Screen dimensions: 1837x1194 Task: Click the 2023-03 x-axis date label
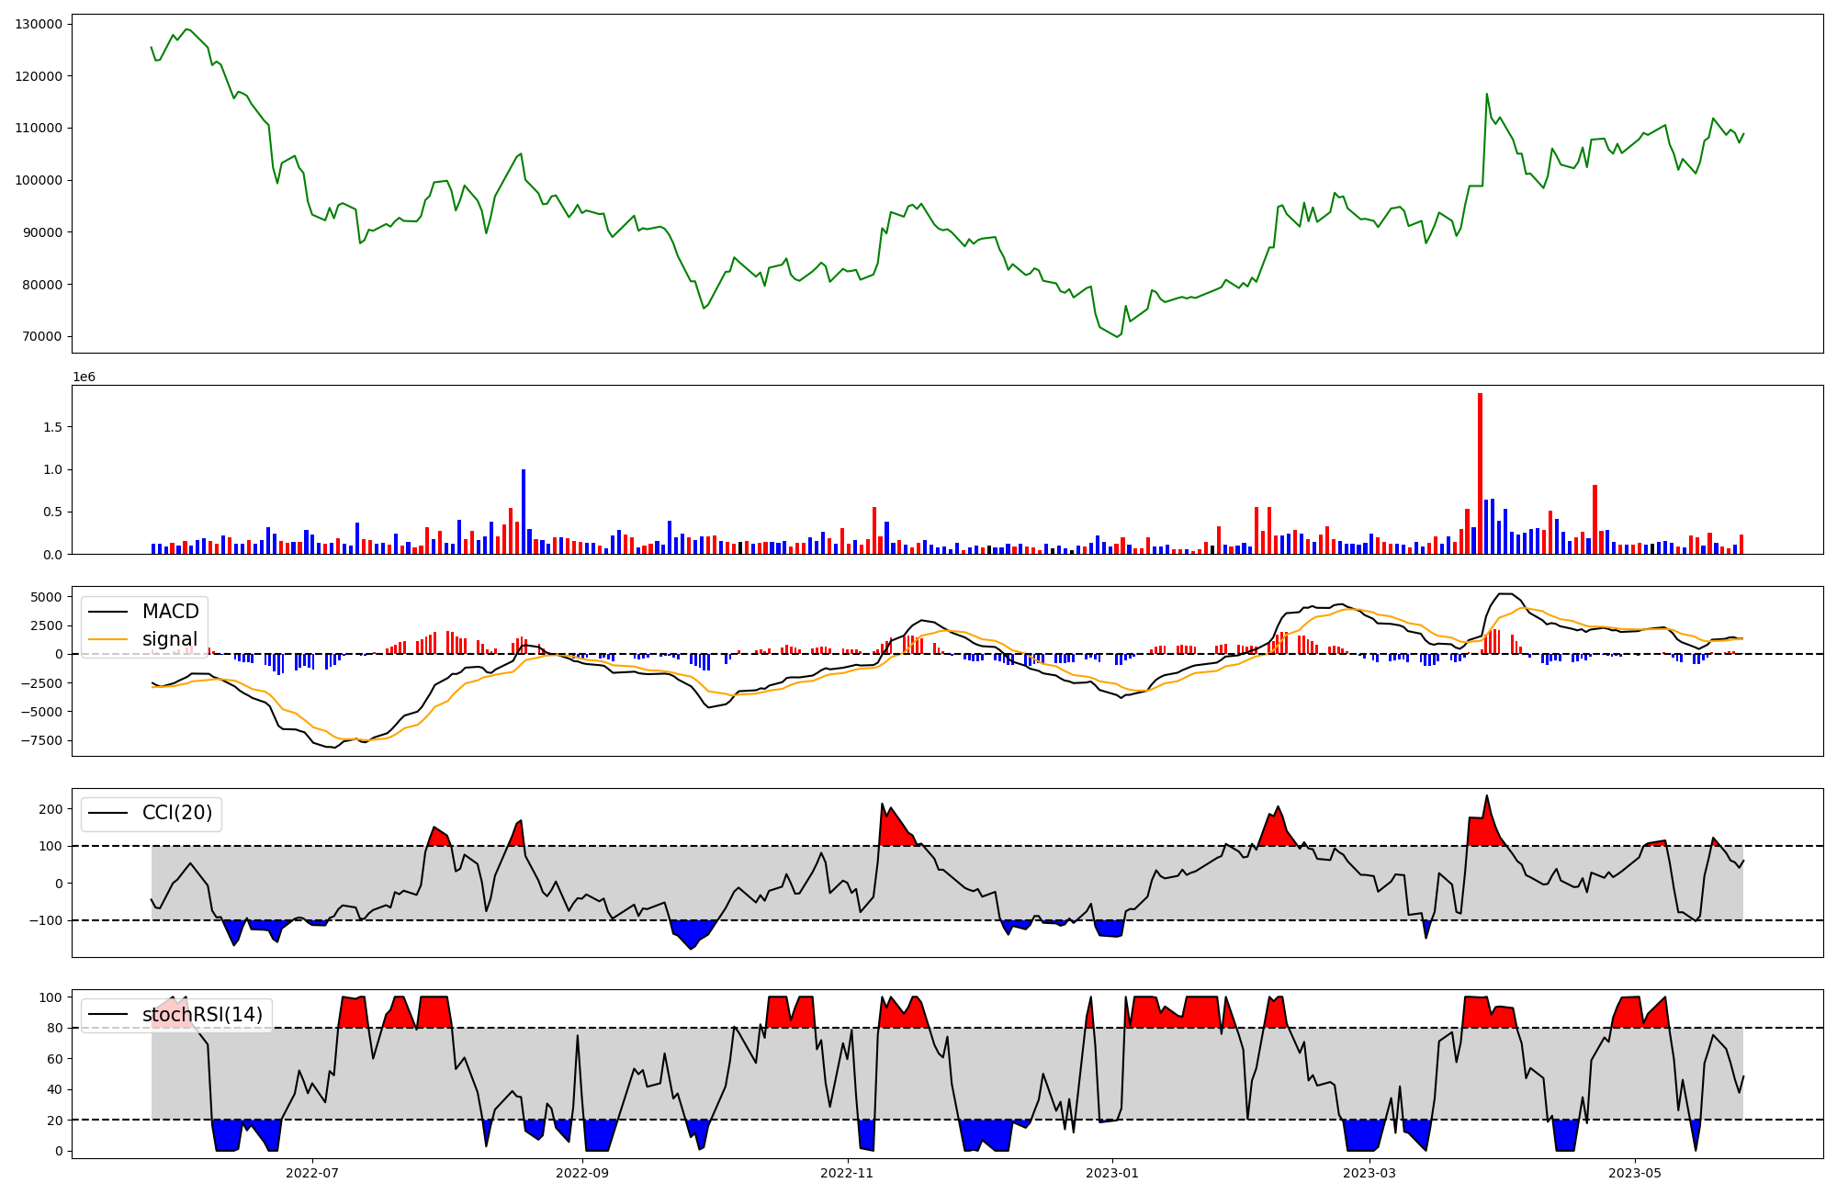(x=1369, y=1173)
